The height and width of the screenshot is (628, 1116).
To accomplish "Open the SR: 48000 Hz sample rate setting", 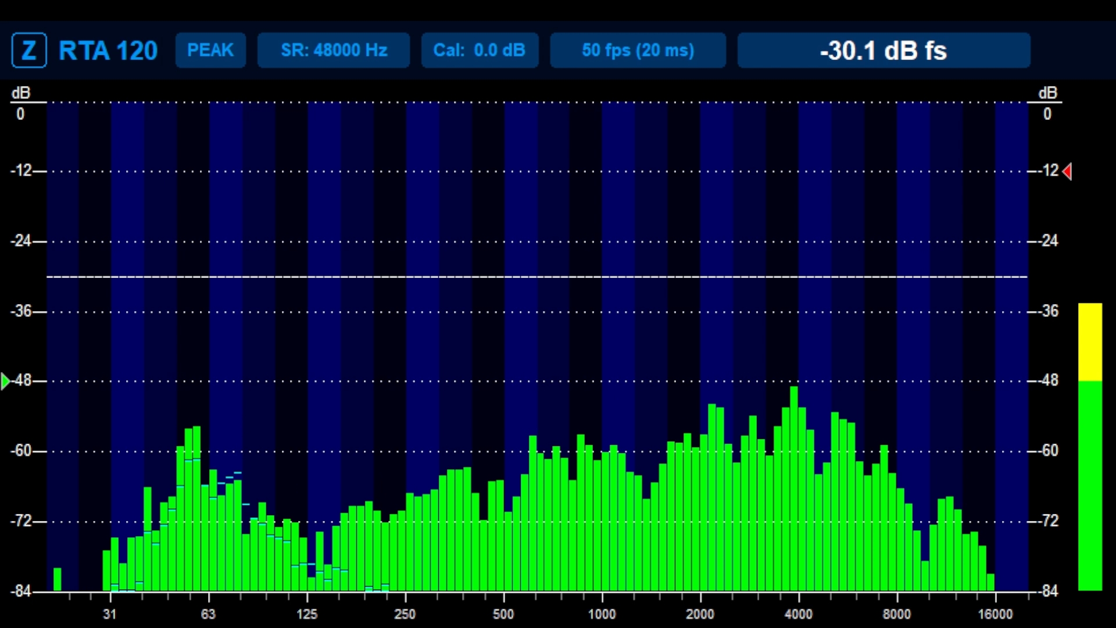I will coord(334,51).
